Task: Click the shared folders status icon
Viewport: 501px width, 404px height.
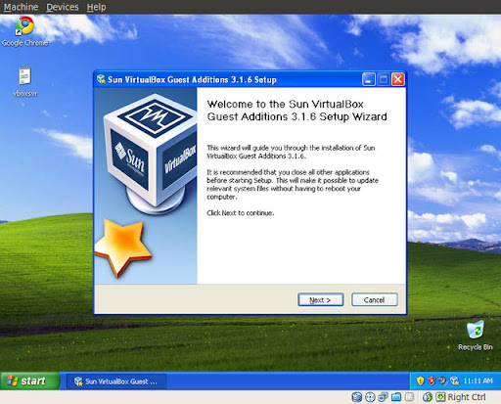Action: pos(396,397)
